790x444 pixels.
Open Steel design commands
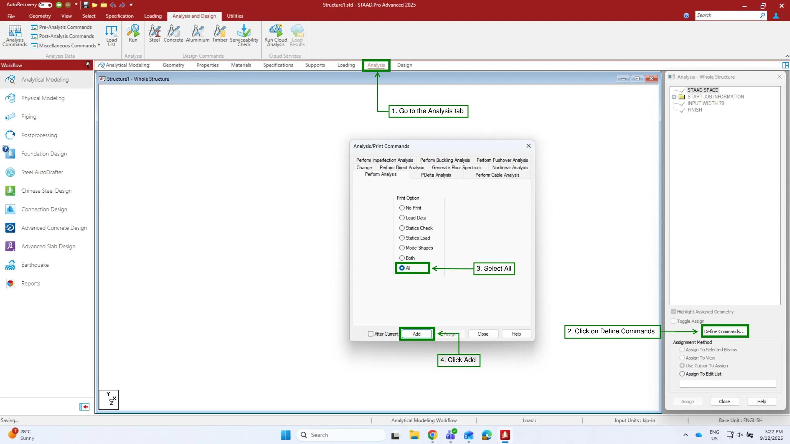tap(154, 33)
